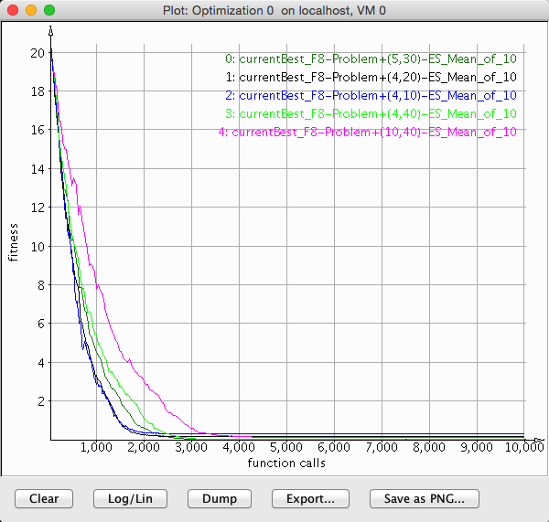Click the 10 tick on fitness axis

(x=38, y=246)
